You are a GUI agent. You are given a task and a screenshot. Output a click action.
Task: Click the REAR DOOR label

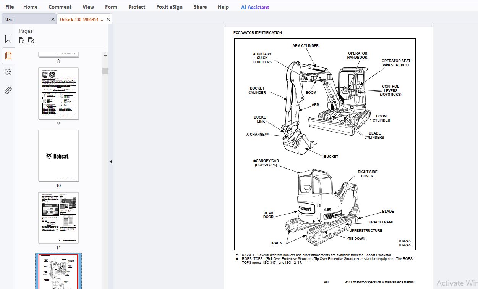(268, 215)
